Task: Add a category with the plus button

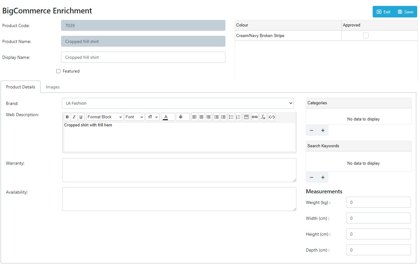Action: click(x=323, y=130)
